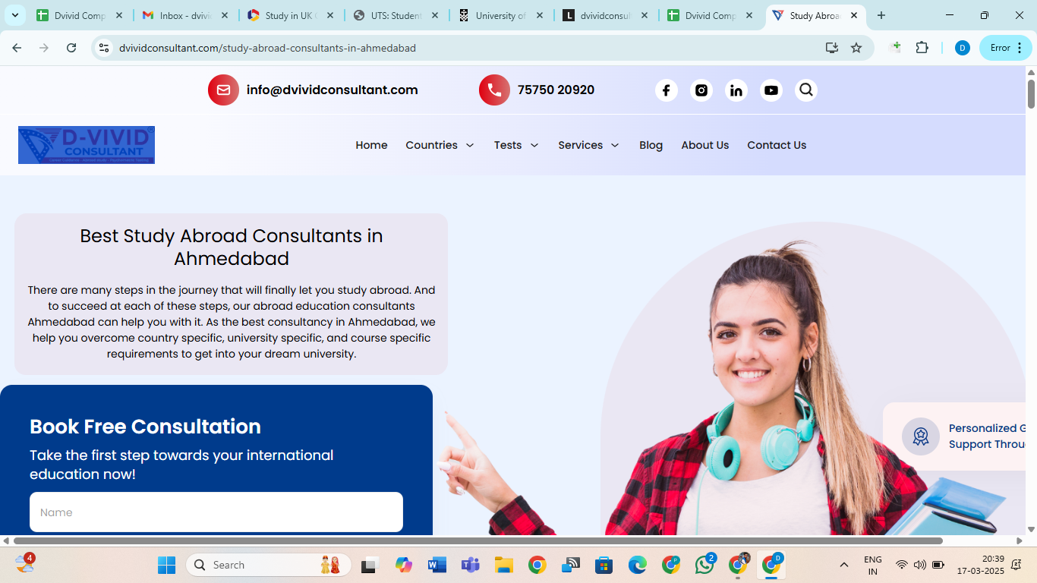
Task: Click the D-Vivid Consultant logo
Action: 87,145
